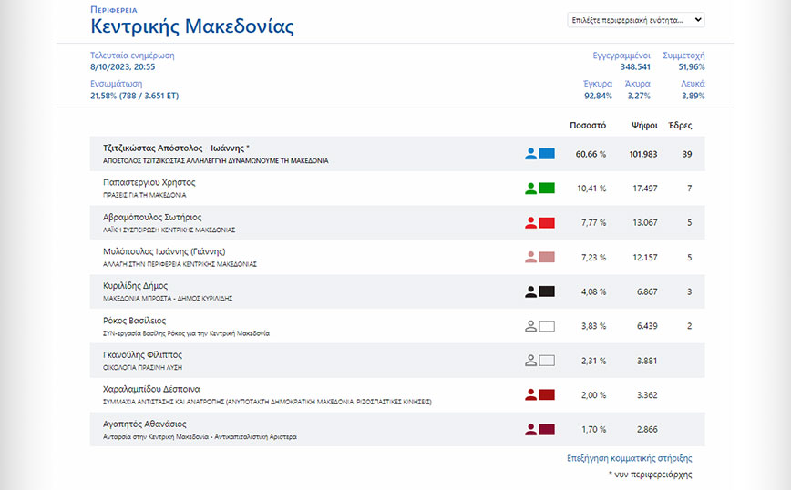791x490 pixels.
Task: Open the Επιλέξτε περιφερειακή ενότητα dropdown
Action: tap(636, 19)
